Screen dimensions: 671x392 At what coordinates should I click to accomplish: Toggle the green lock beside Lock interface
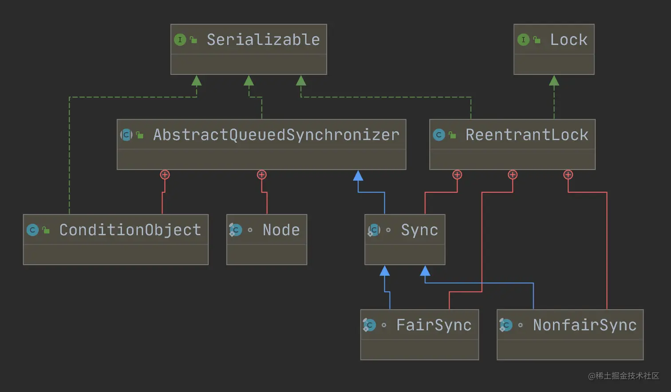536,40
